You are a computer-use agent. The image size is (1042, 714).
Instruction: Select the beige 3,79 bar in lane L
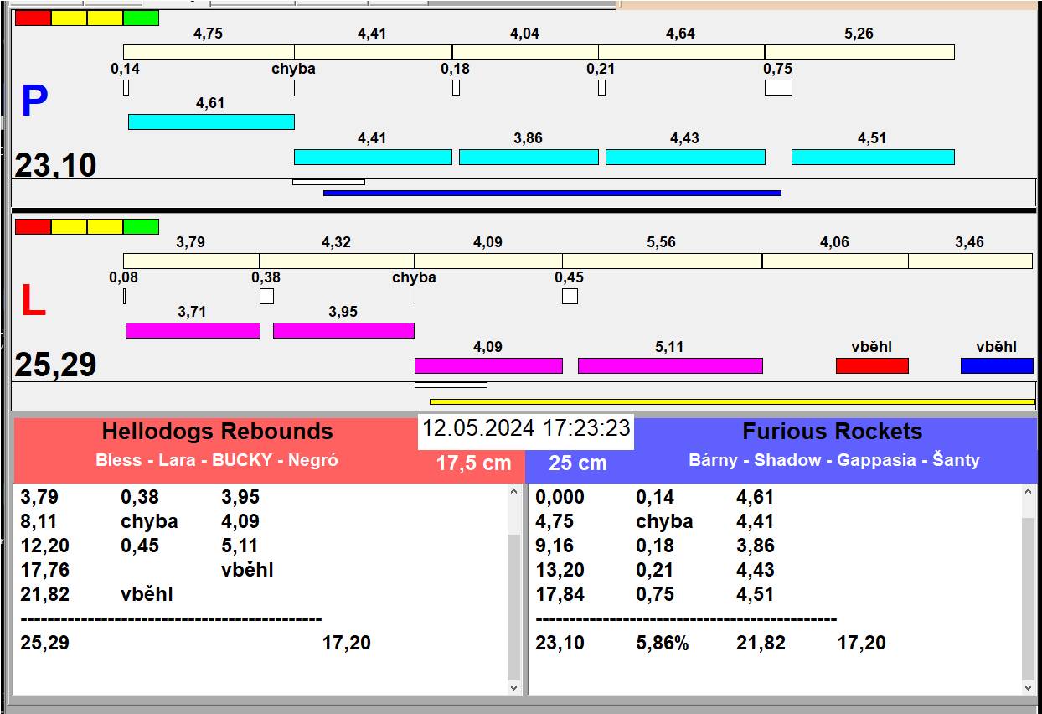coord(191,261)
